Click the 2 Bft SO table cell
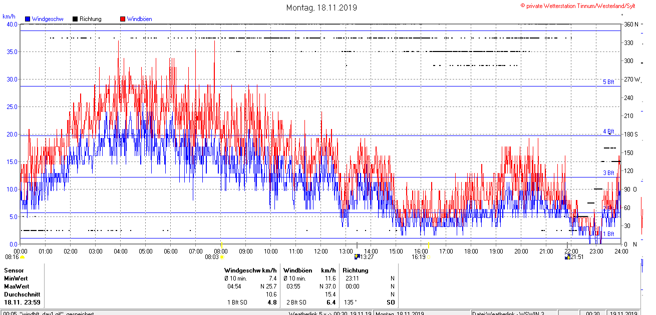This screenshot has height=315, width=656. tap(296, 302)
